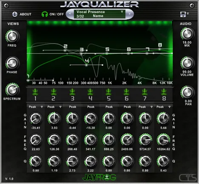Toggle band 4 frog icon

[x=90, y=92]
